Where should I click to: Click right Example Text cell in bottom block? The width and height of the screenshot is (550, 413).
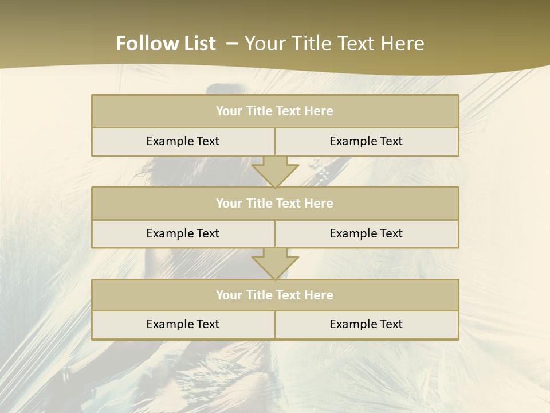(x=366, y=325)
